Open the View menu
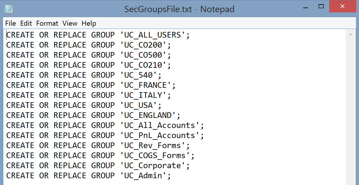 click(x=70, y=23)
